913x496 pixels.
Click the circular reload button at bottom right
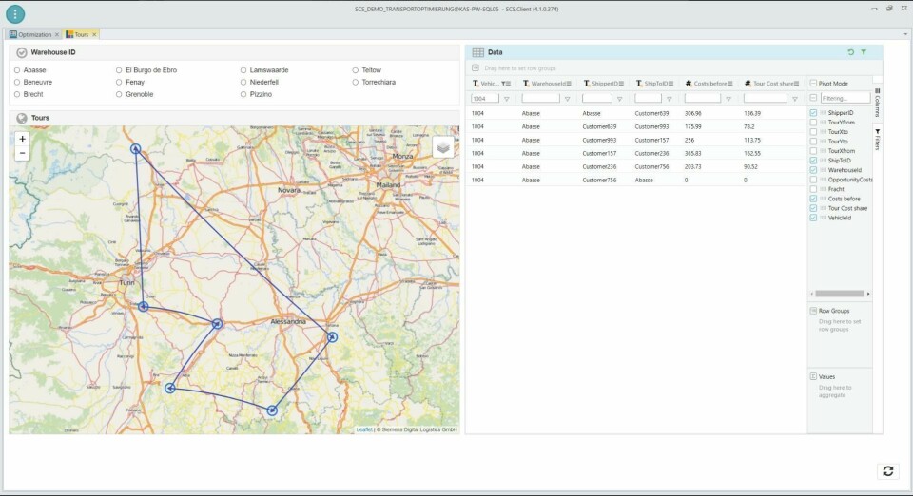click(887, 470)
